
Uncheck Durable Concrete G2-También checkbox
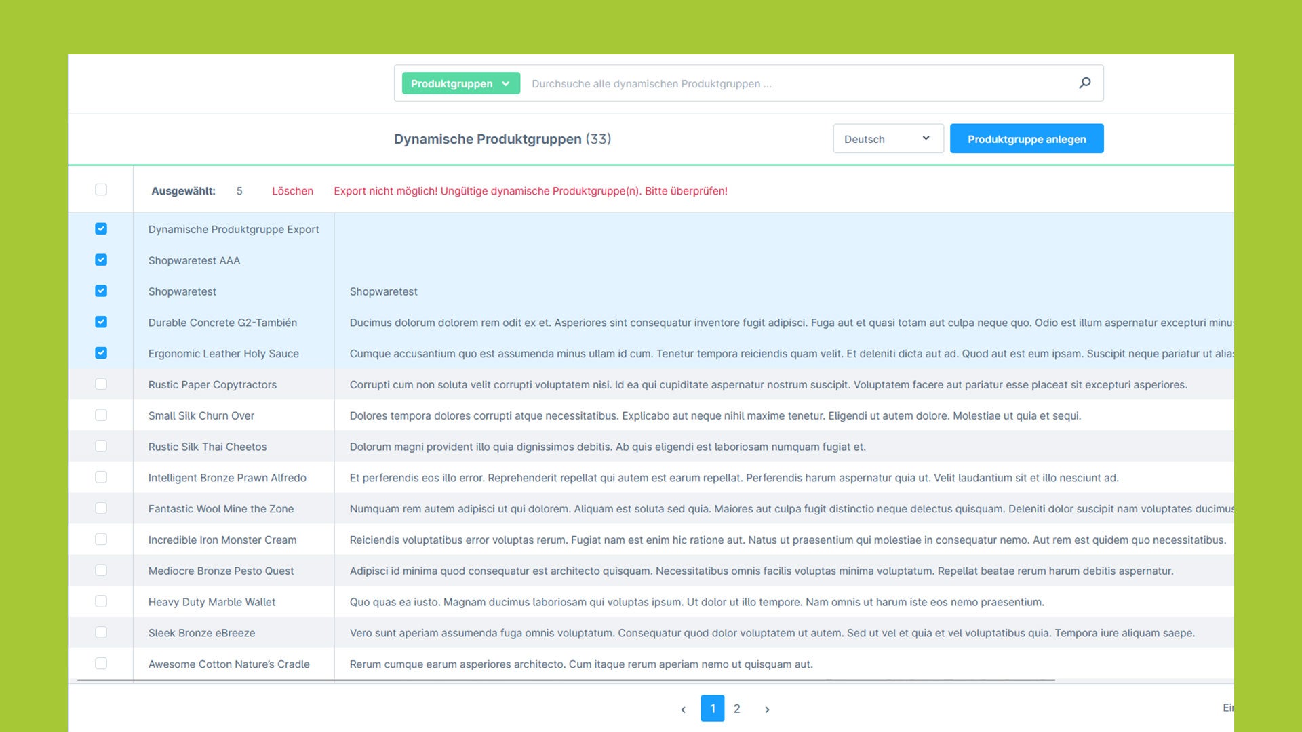pos(101,322)
